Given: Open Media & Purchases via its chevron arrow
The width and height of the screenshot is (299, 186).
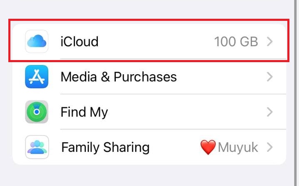Looking at the screenshot, I should point(270,77).
